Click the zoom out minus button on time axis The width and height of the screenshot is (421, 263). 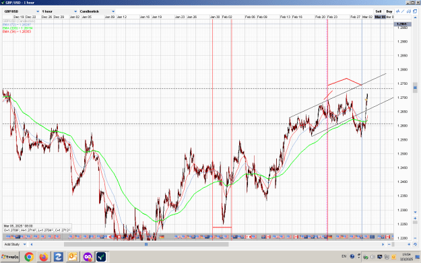[389, 244]
